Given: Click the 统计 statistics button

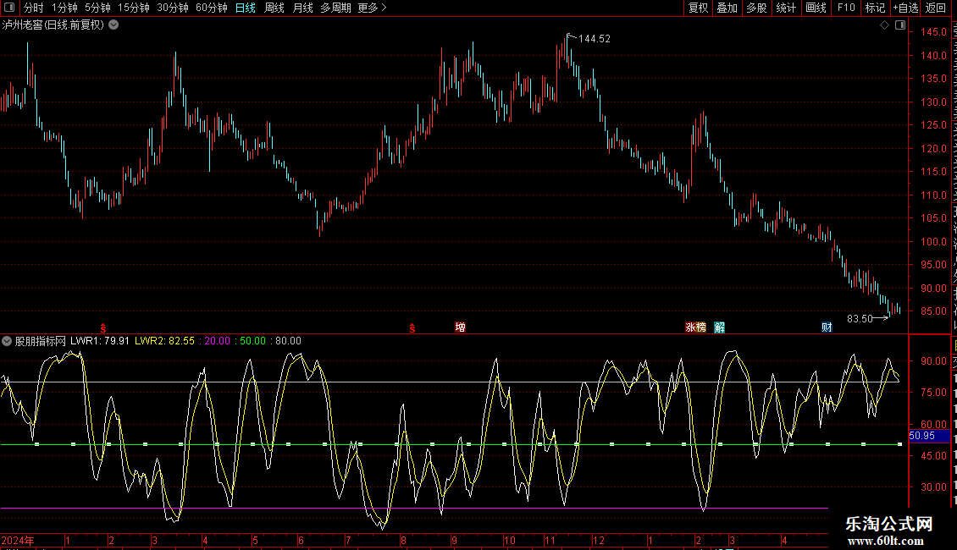Looking at the screenshot, I should [786, 8].
